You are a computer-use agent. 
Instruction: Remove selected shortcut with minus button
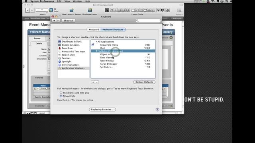tap(96, 82)
